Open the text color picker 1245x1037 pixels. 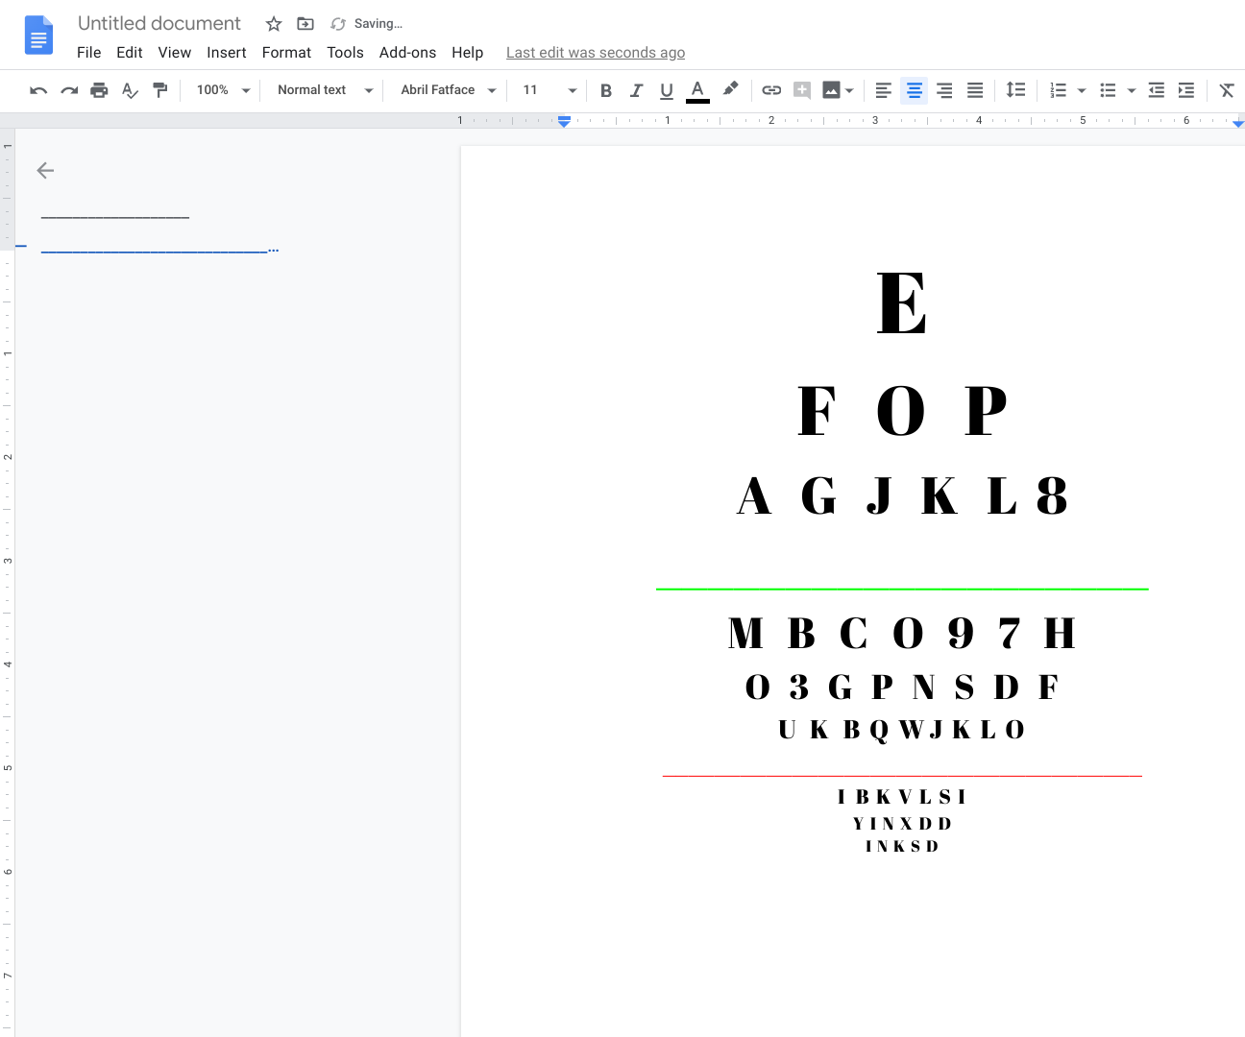coord(697,90)
